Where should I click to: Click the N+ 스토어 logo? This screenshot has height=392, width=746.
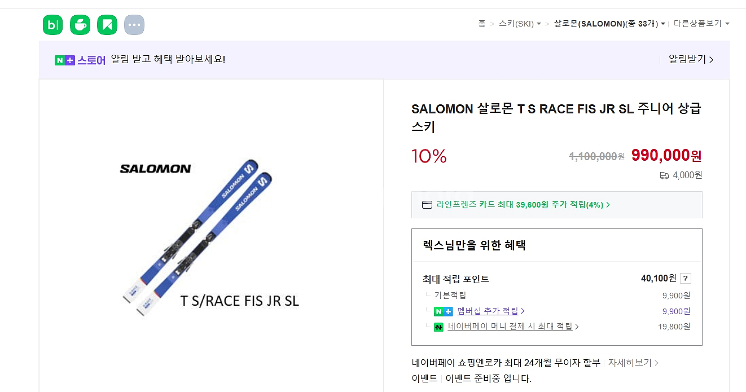click(x=80, y=60)
